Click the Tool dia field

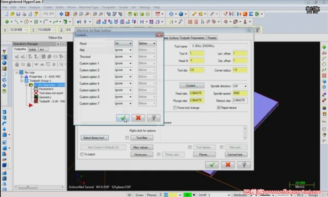pyautogui.click(x=197, y=70)
